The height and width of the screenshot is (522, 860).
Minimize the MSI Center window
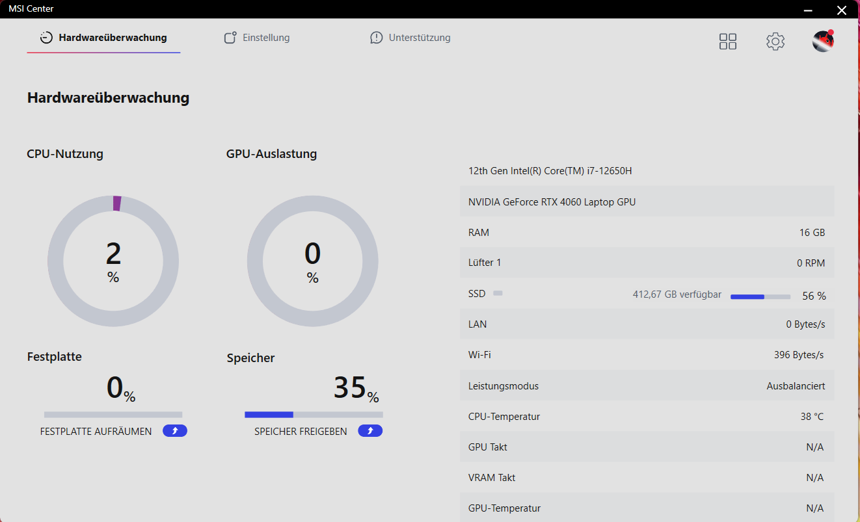click(808, 10)
